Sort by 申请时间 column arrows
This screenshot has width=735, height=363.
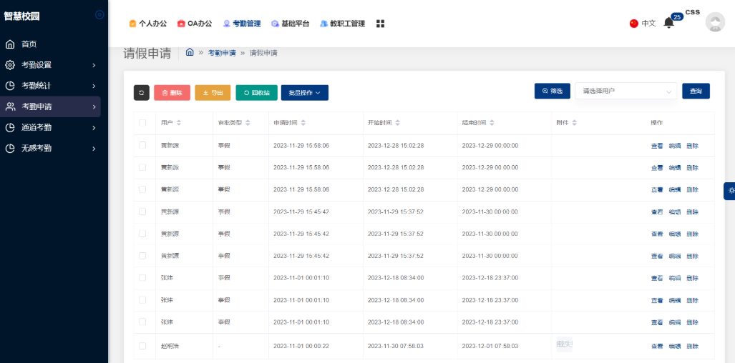(x=303, y=123)
